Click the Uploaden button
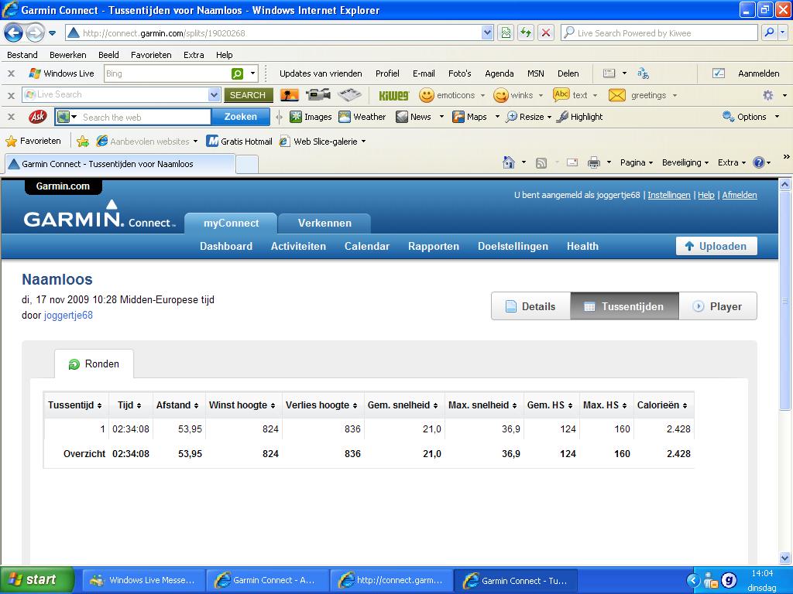 (716, 246)
